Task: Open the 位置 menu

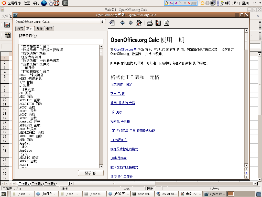Action: [27, 3]
